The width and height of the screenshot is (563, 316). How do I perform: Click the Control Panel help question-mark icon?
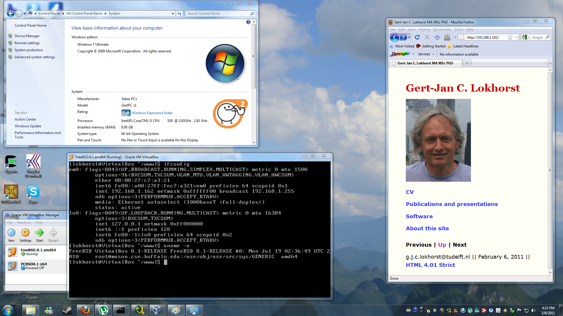(248, 22)
